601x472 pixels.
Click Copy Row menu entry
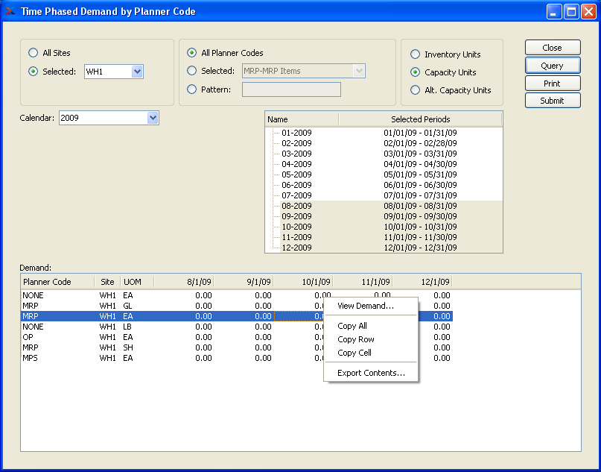pos(356,339)
